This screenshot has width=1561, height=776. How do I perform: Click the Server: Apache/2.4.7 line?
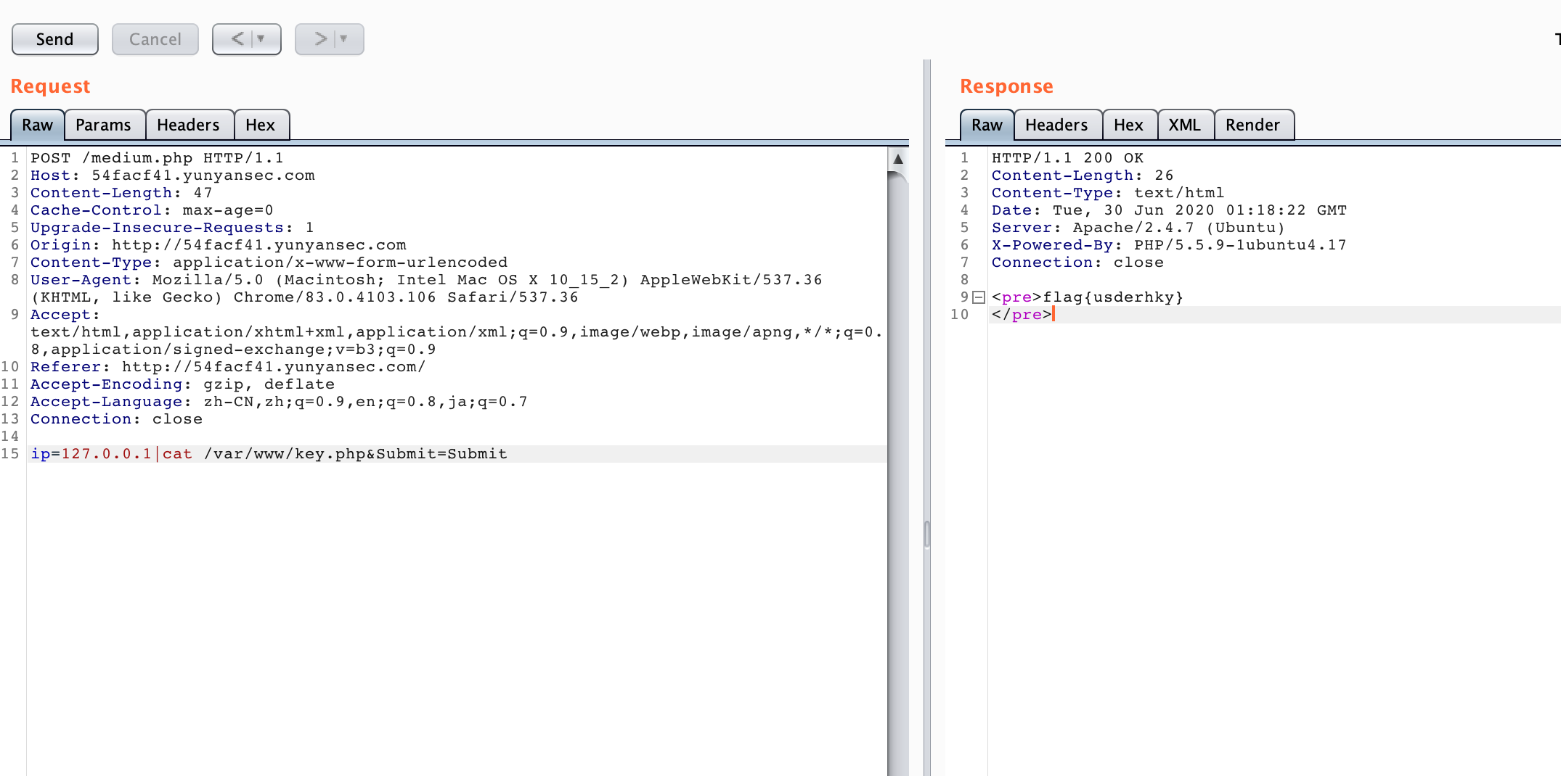1138,228
